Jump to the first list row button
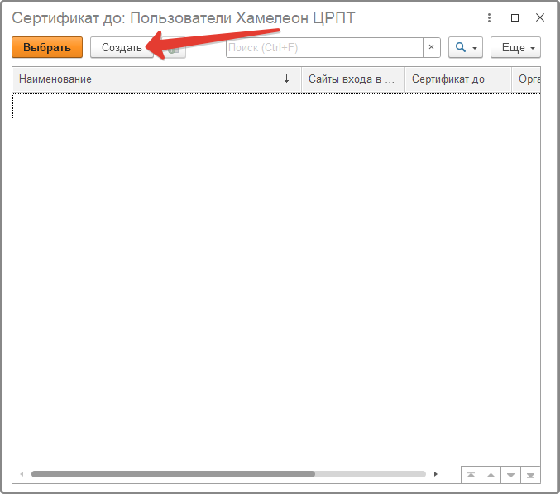Screen dimensions: 560x494 [471, 475]
